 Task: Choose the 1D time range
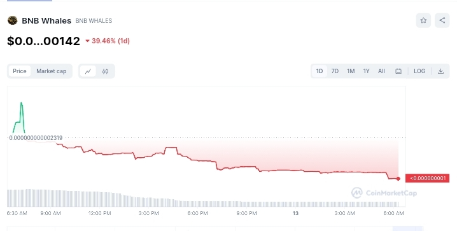click(x=320, y=71)
